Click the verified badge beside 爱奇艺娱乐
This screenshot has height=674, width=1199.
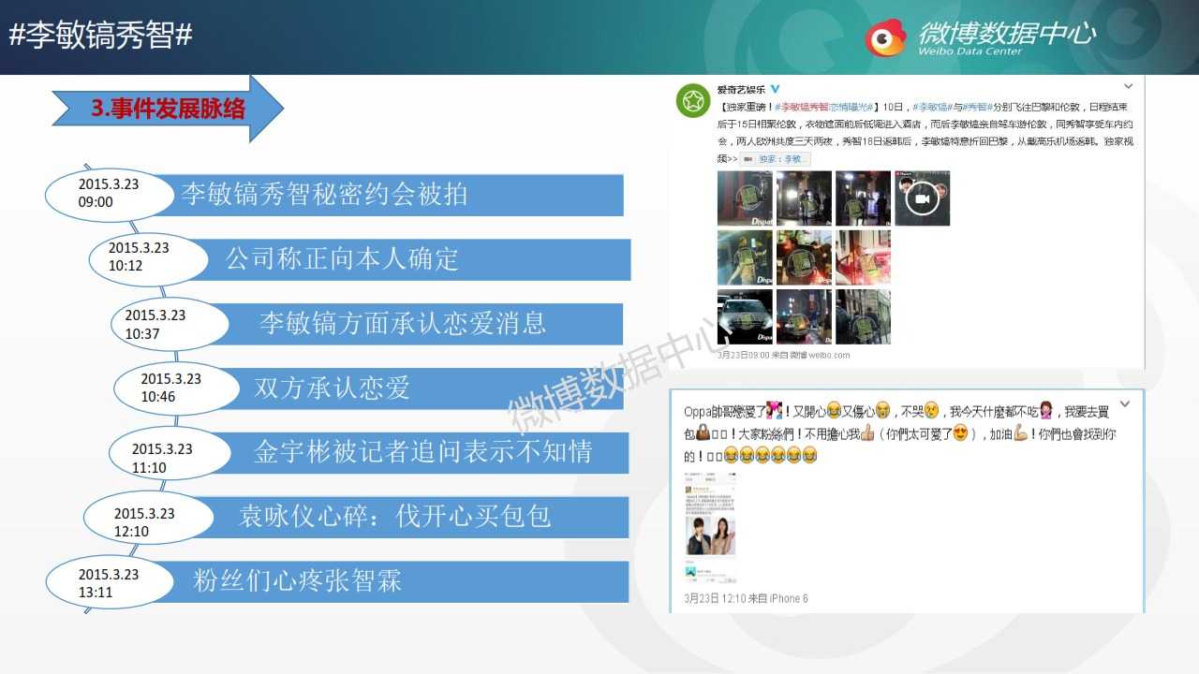[x=775, y=89]
